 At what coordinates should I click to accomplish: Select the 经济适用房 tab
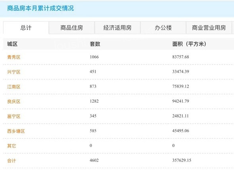click(x=118, y=28)
